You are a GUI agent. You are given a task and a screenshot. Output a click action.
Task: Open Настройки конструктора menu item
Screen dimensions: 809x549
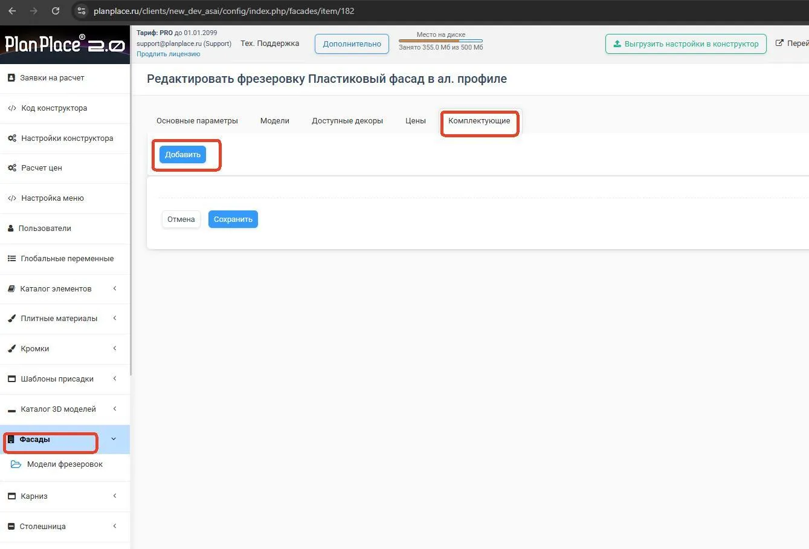pos(65,138)
